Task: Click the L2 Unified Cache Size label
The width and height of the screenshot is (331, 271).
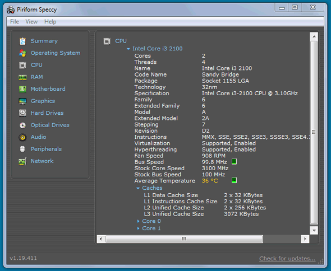Action: click(174, 208)
